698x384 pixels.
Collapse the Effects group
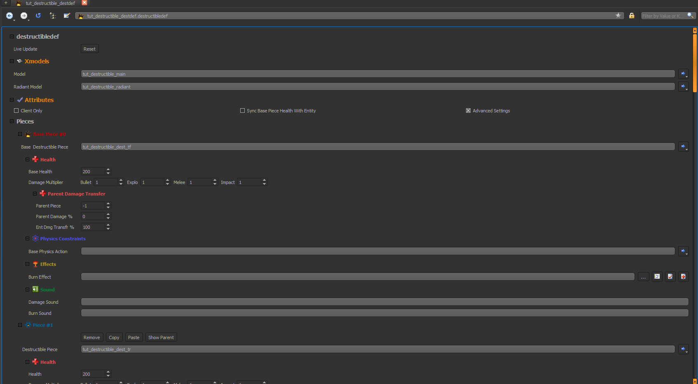[x=28, y=264]
